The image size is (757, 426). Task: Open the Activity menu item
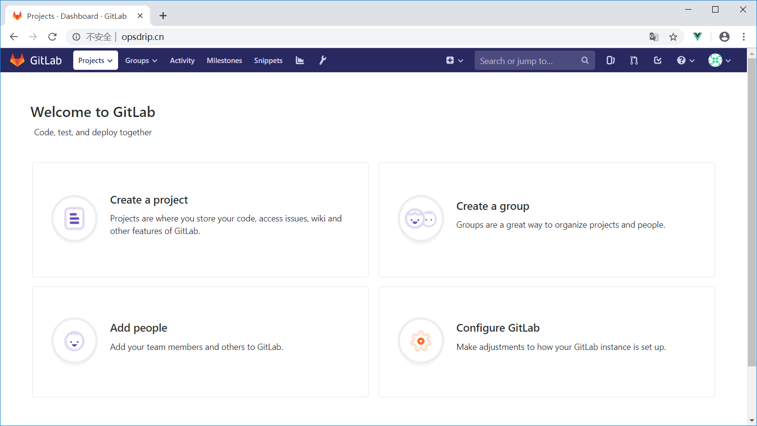click(182, 60)
